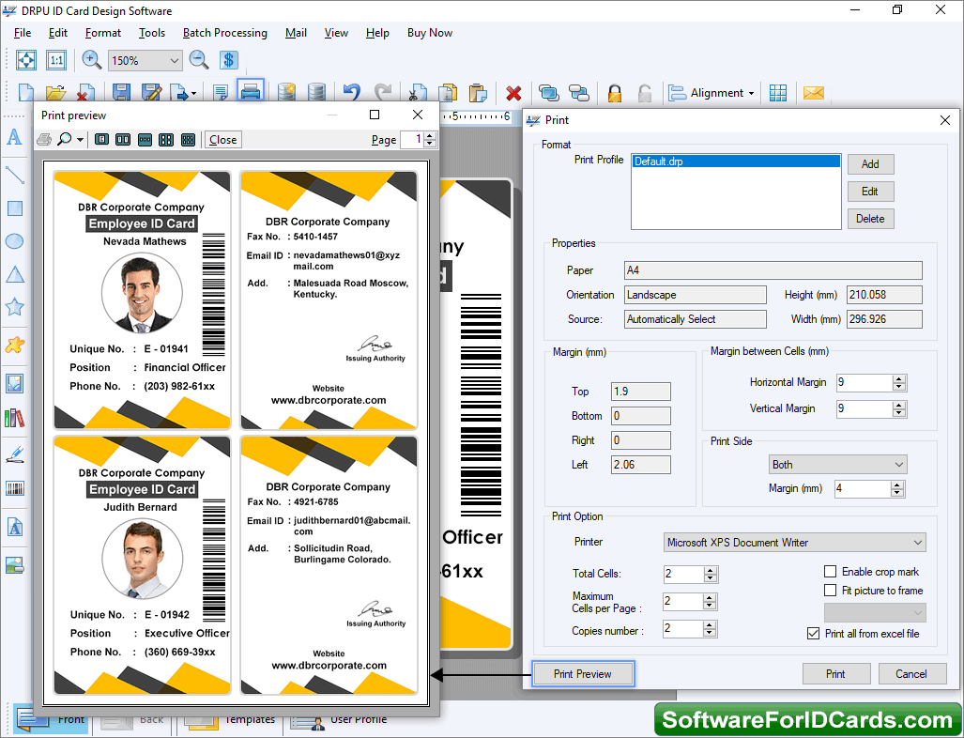Open the View menu
964x738 pixels.
336,33
